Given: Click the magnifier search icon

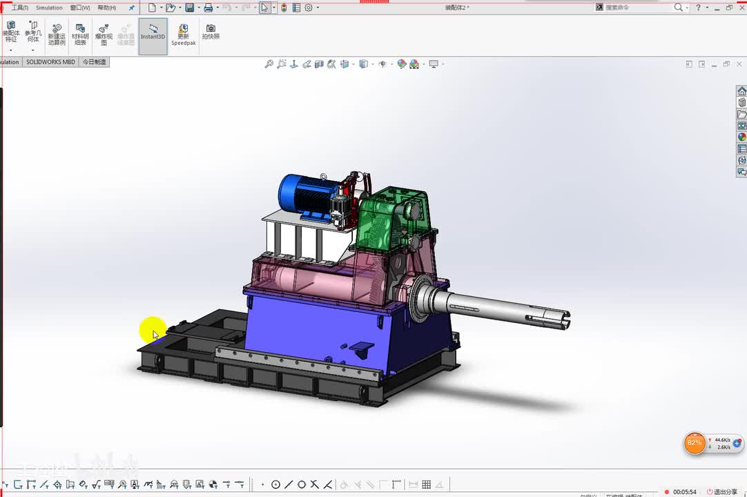Looking at the screenshot, I should pyautogui.click(x=679, y=7).
